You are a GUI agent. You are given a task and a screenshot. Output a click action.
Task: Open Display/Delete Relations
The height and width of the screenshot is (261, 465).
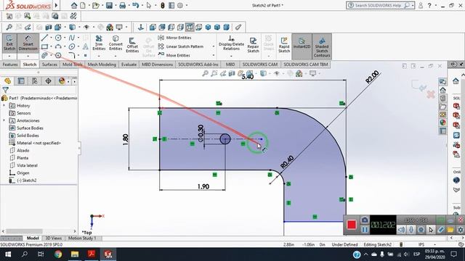[x=231, y=43]
